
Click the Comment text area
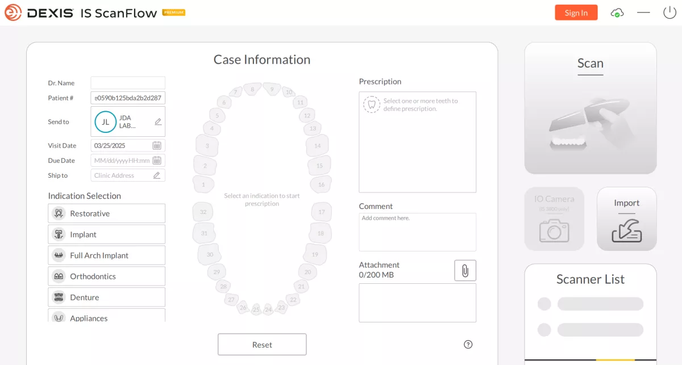tap(418, 232)
